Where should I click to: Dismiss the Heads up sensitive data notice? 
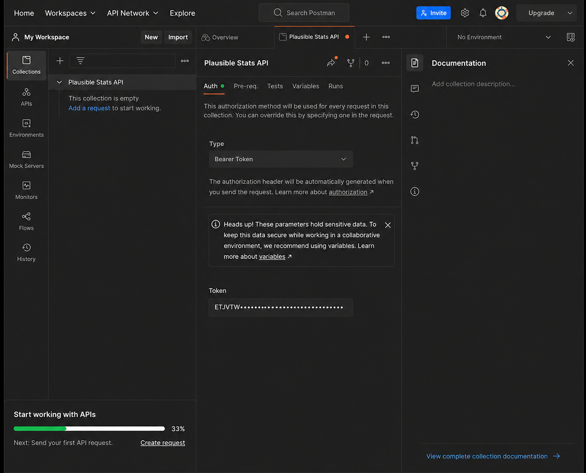tap(387, 225)
